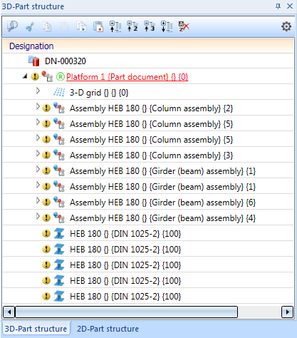Expand the 3-D grid node
Screen dimensions: 297x338
(x=38, y=91)
